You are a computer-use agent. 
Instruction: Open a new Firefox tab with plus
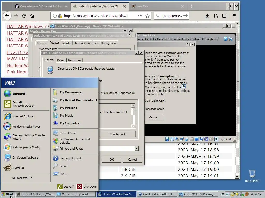[191, 6]
